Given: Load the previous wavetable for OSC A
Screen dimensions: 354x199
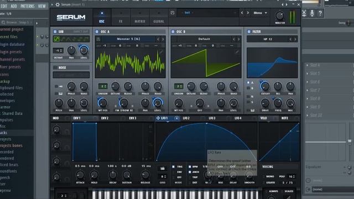Looking at the screenshot, I should point(158,39).
